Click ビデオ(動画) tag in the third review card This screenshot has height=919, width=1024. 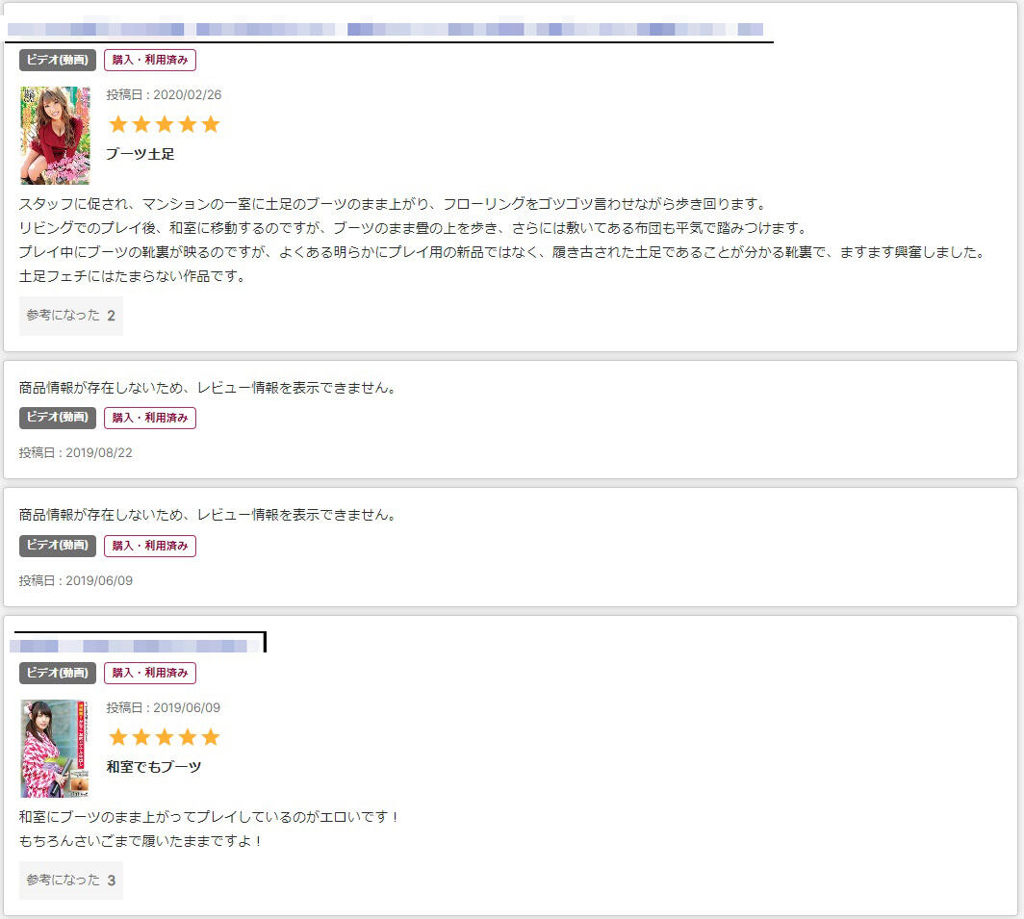coord(58,546)
